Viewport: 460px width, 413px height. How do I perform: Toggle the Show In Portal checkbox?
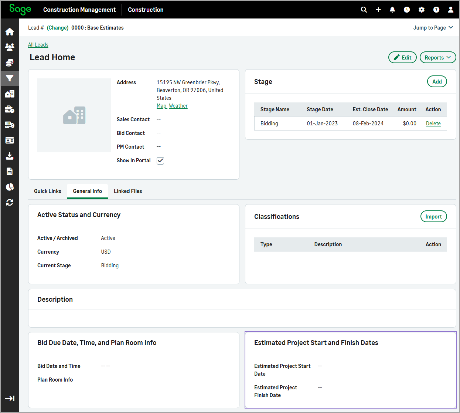click(x=160, y=160)
